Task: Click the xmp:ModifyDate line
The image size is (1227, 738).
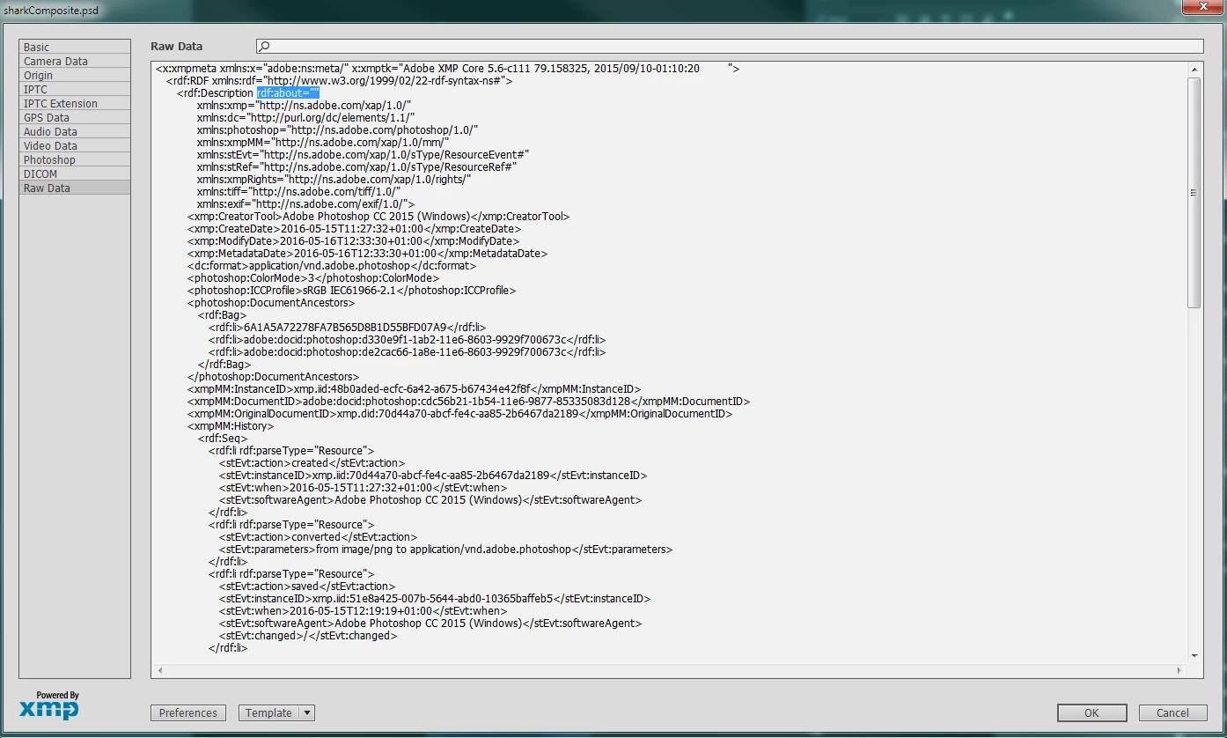Action: tap(353, 240)
